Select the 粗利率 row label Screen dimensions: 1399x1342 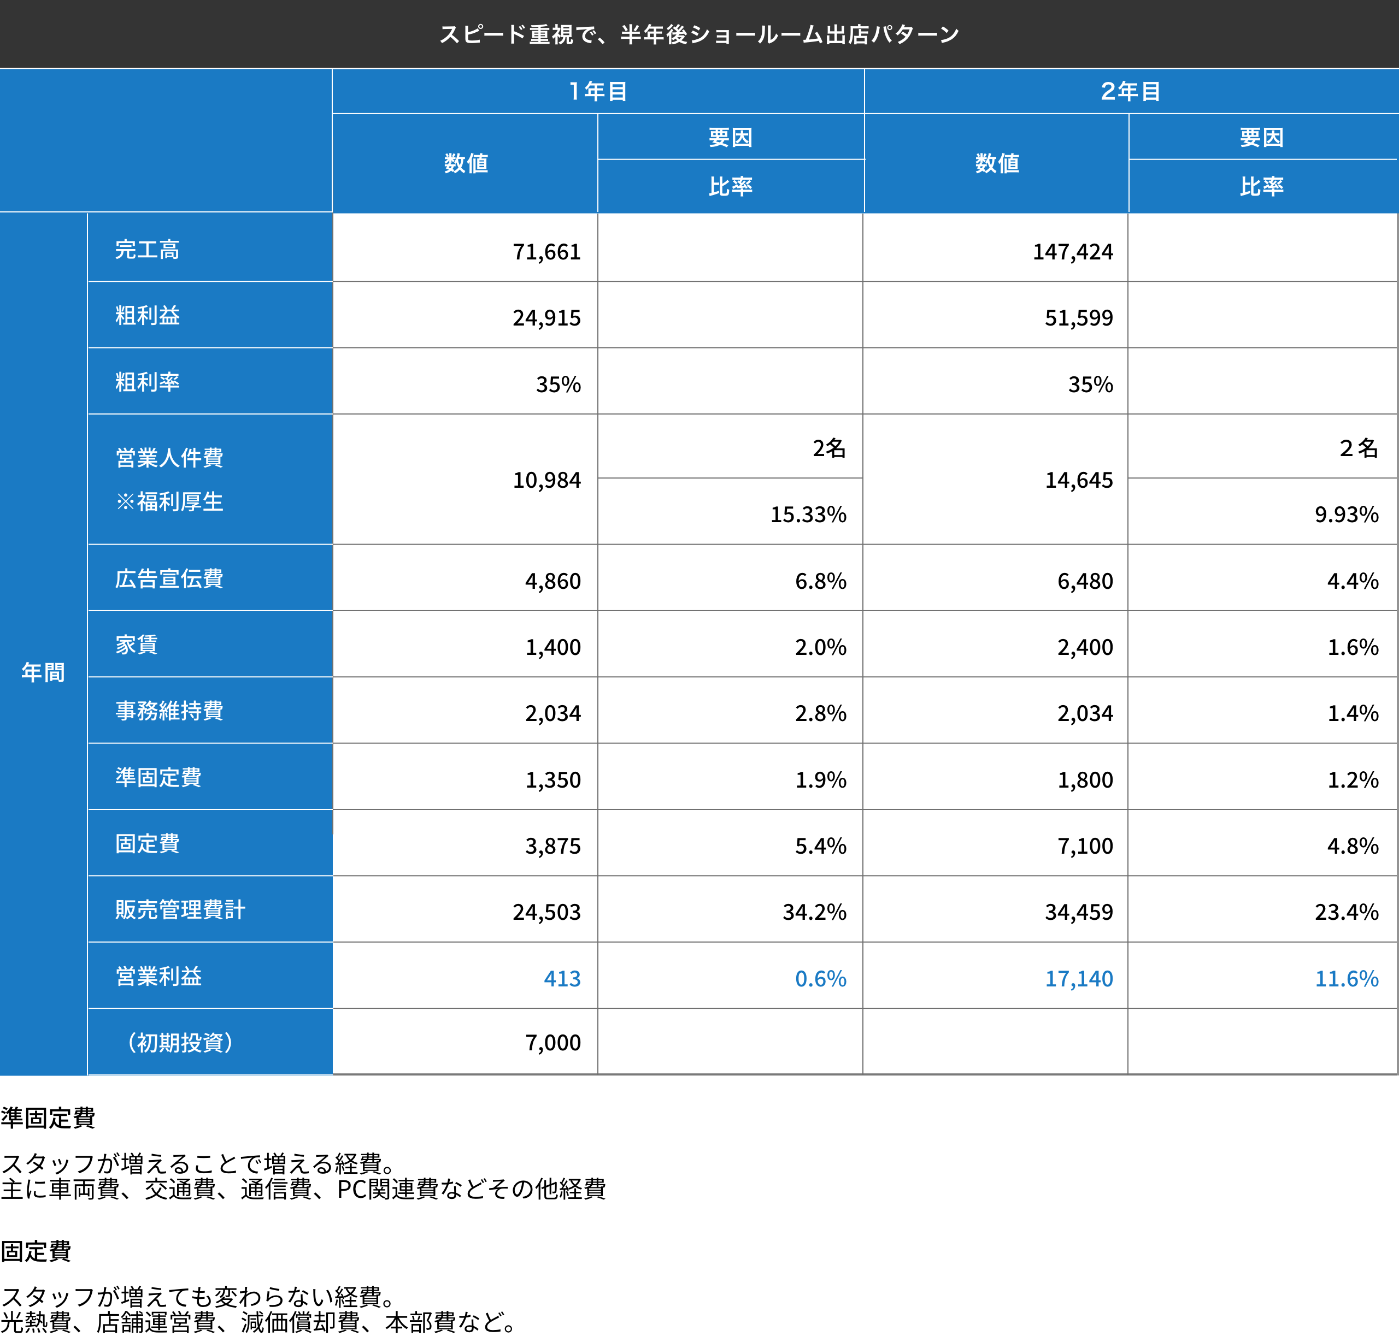coord(147,382)
